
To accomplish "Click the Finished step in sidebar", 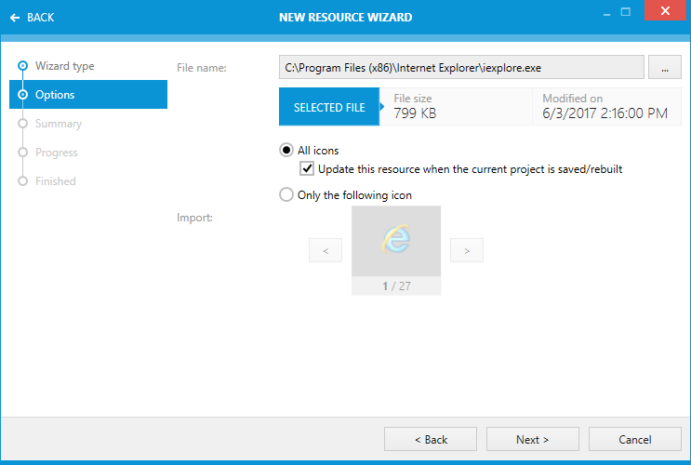I will pyautogui.click(x=56, y=181).
